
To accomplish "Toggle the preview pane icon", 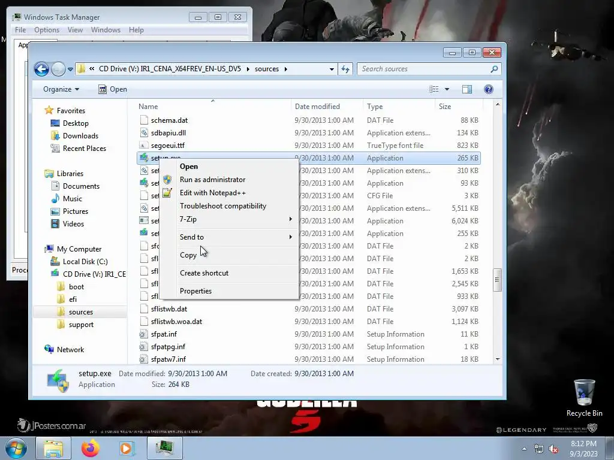I will click(x=466, y=89).
